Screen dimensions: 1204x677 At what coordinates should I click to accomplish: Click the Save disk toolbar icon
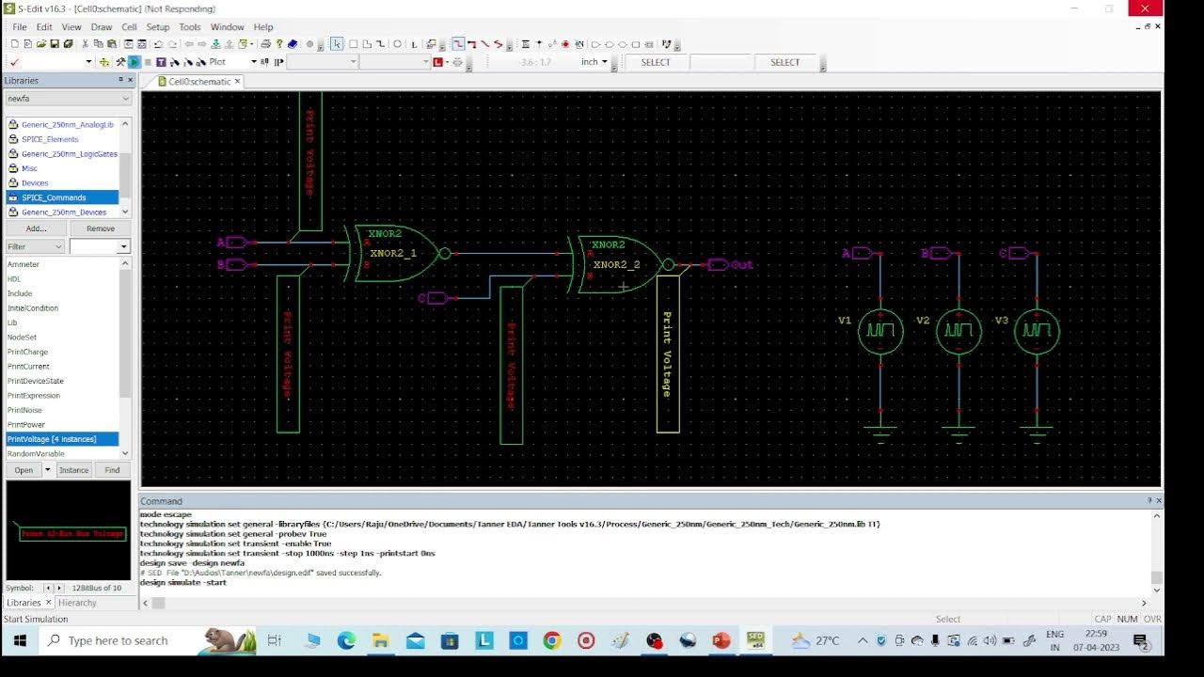(55, 44)
